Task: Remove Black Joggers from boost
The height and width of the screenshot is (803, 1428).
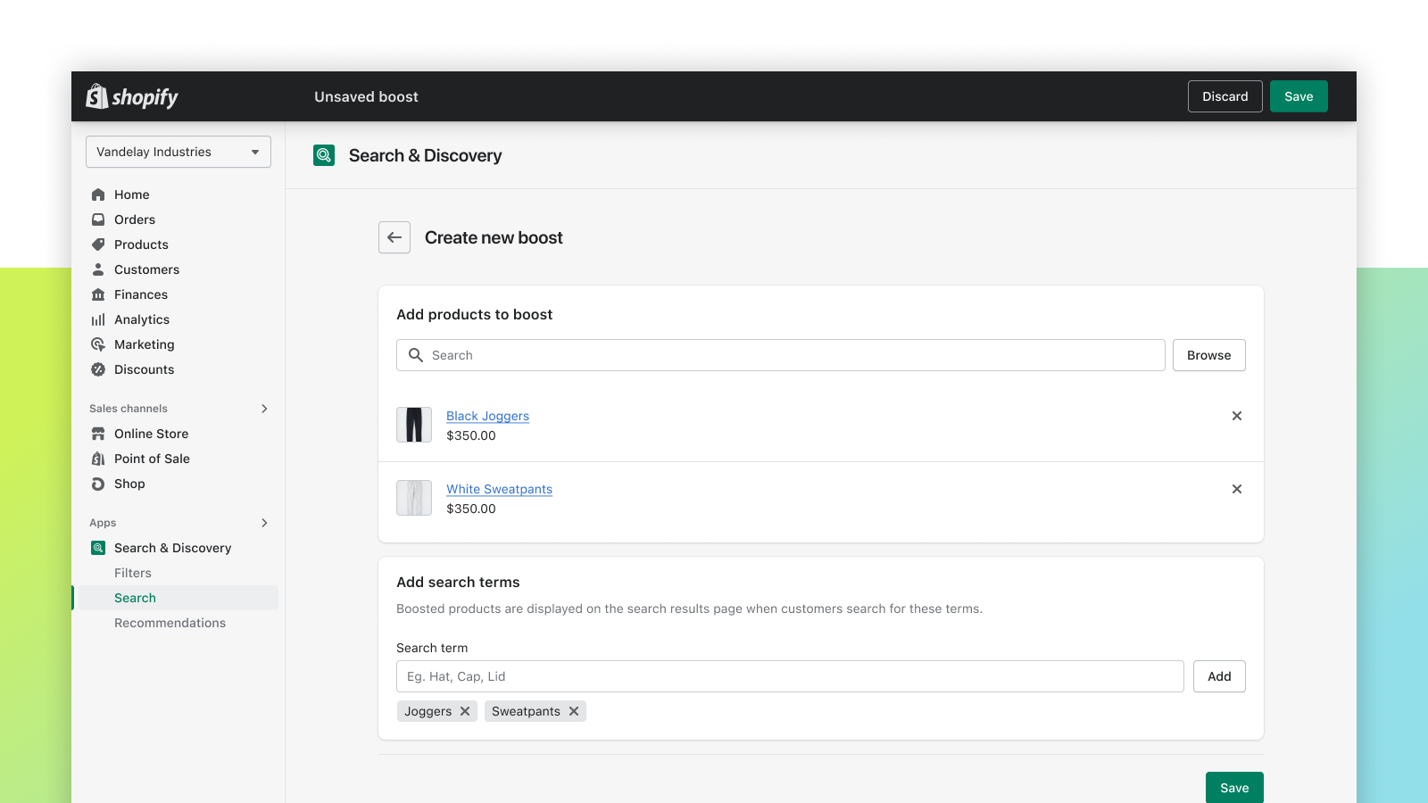Action: point(1237,416)
